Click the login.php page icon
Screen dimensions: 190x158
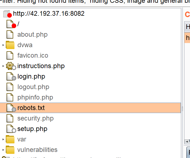[10, 76]
